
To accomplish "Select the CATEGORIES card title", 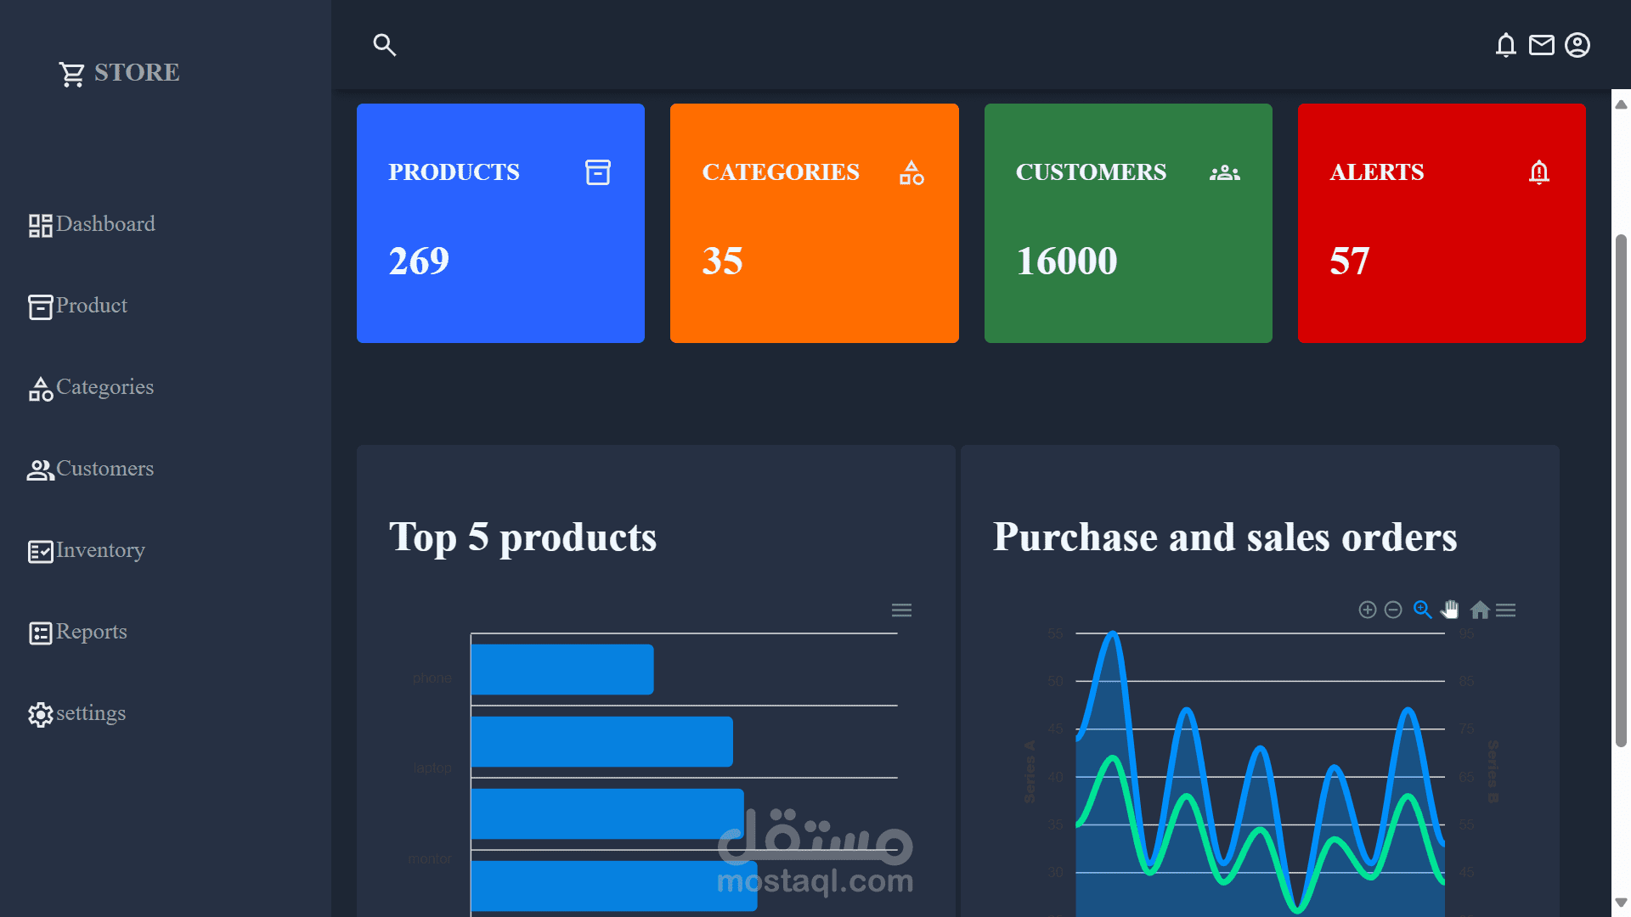I will [781, 172].
